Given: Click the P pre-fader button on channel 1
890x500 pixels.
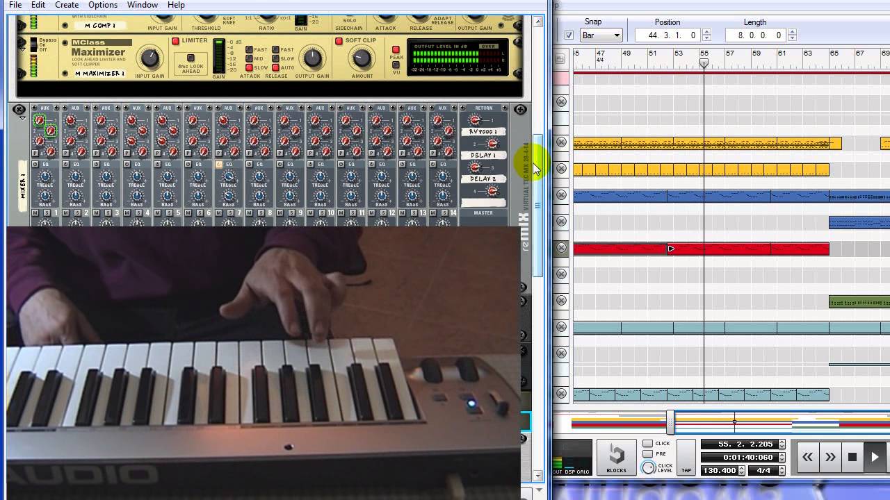Looking at the screenshot, I should point(35,153).
